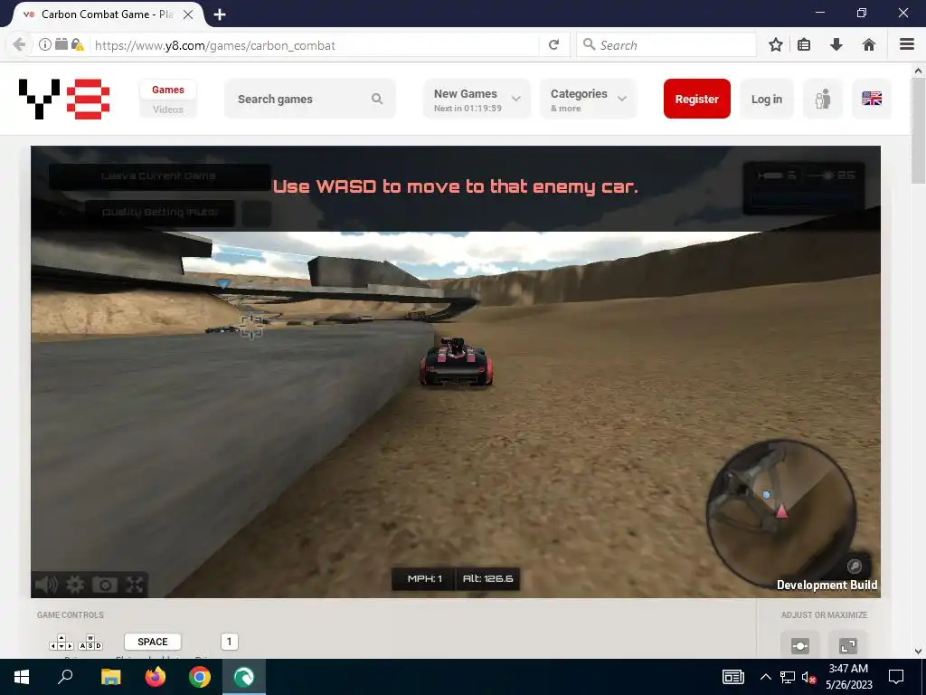Click the MPH: 1 speed readout
The width and height of the screenshot is (926, 695).
click(x=424, y=578)
